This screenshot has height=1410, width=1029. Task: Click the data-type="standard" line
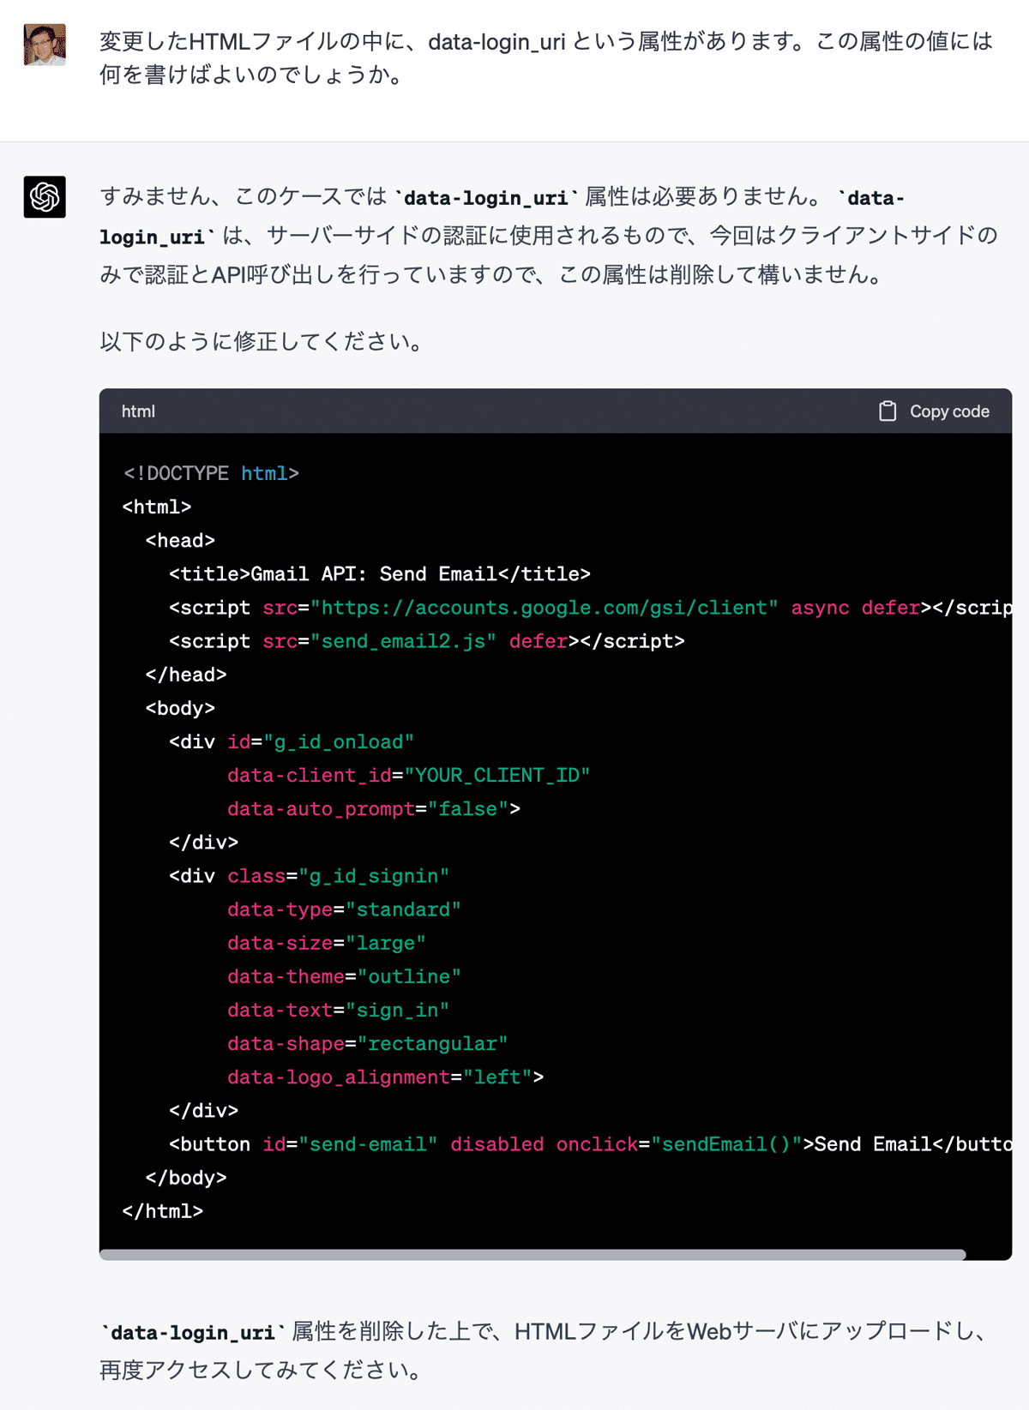(x=344, y=909)
